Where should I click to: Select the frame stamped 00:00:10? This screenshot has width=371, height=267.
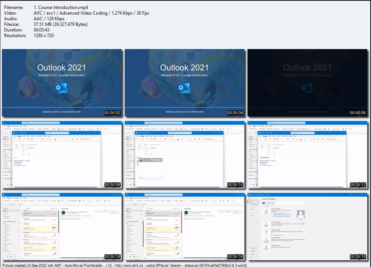tap(185, 155)
